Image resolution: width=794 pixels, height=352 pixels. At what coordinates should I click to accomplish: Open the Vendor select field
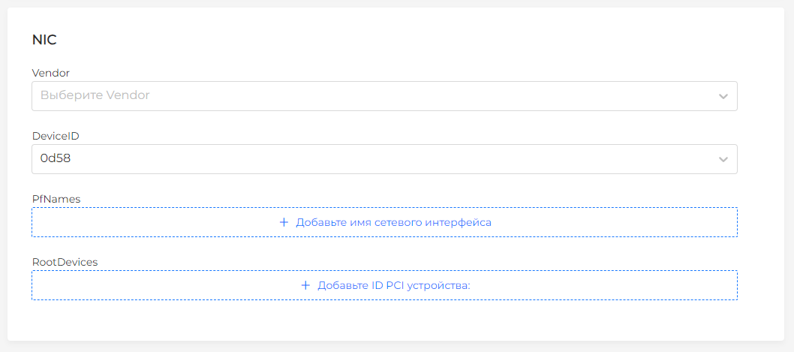click(375, 96)
